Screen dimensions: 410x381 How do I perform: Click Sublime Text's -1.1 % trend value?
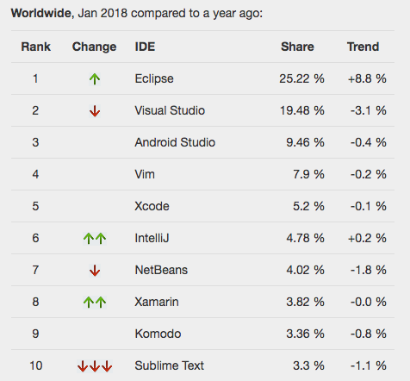(369, 365)
